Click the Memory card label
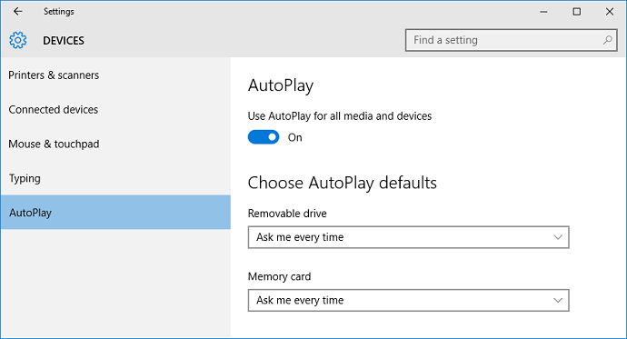627x339 pixels. pyautogui.click(x=279, y=276)
